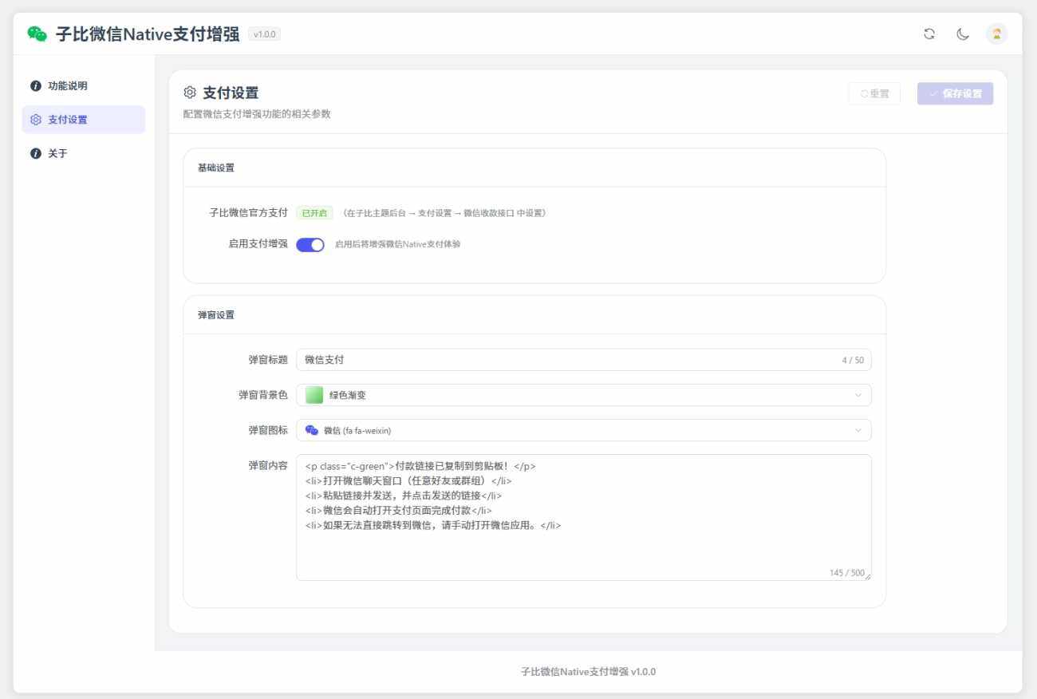Open the 弹窗背景色 dropdown
1037x699 pixels.
click(583, 395)
